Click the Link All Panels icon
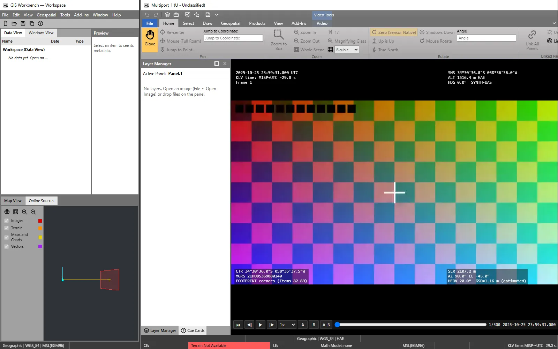 click(532, 35)
